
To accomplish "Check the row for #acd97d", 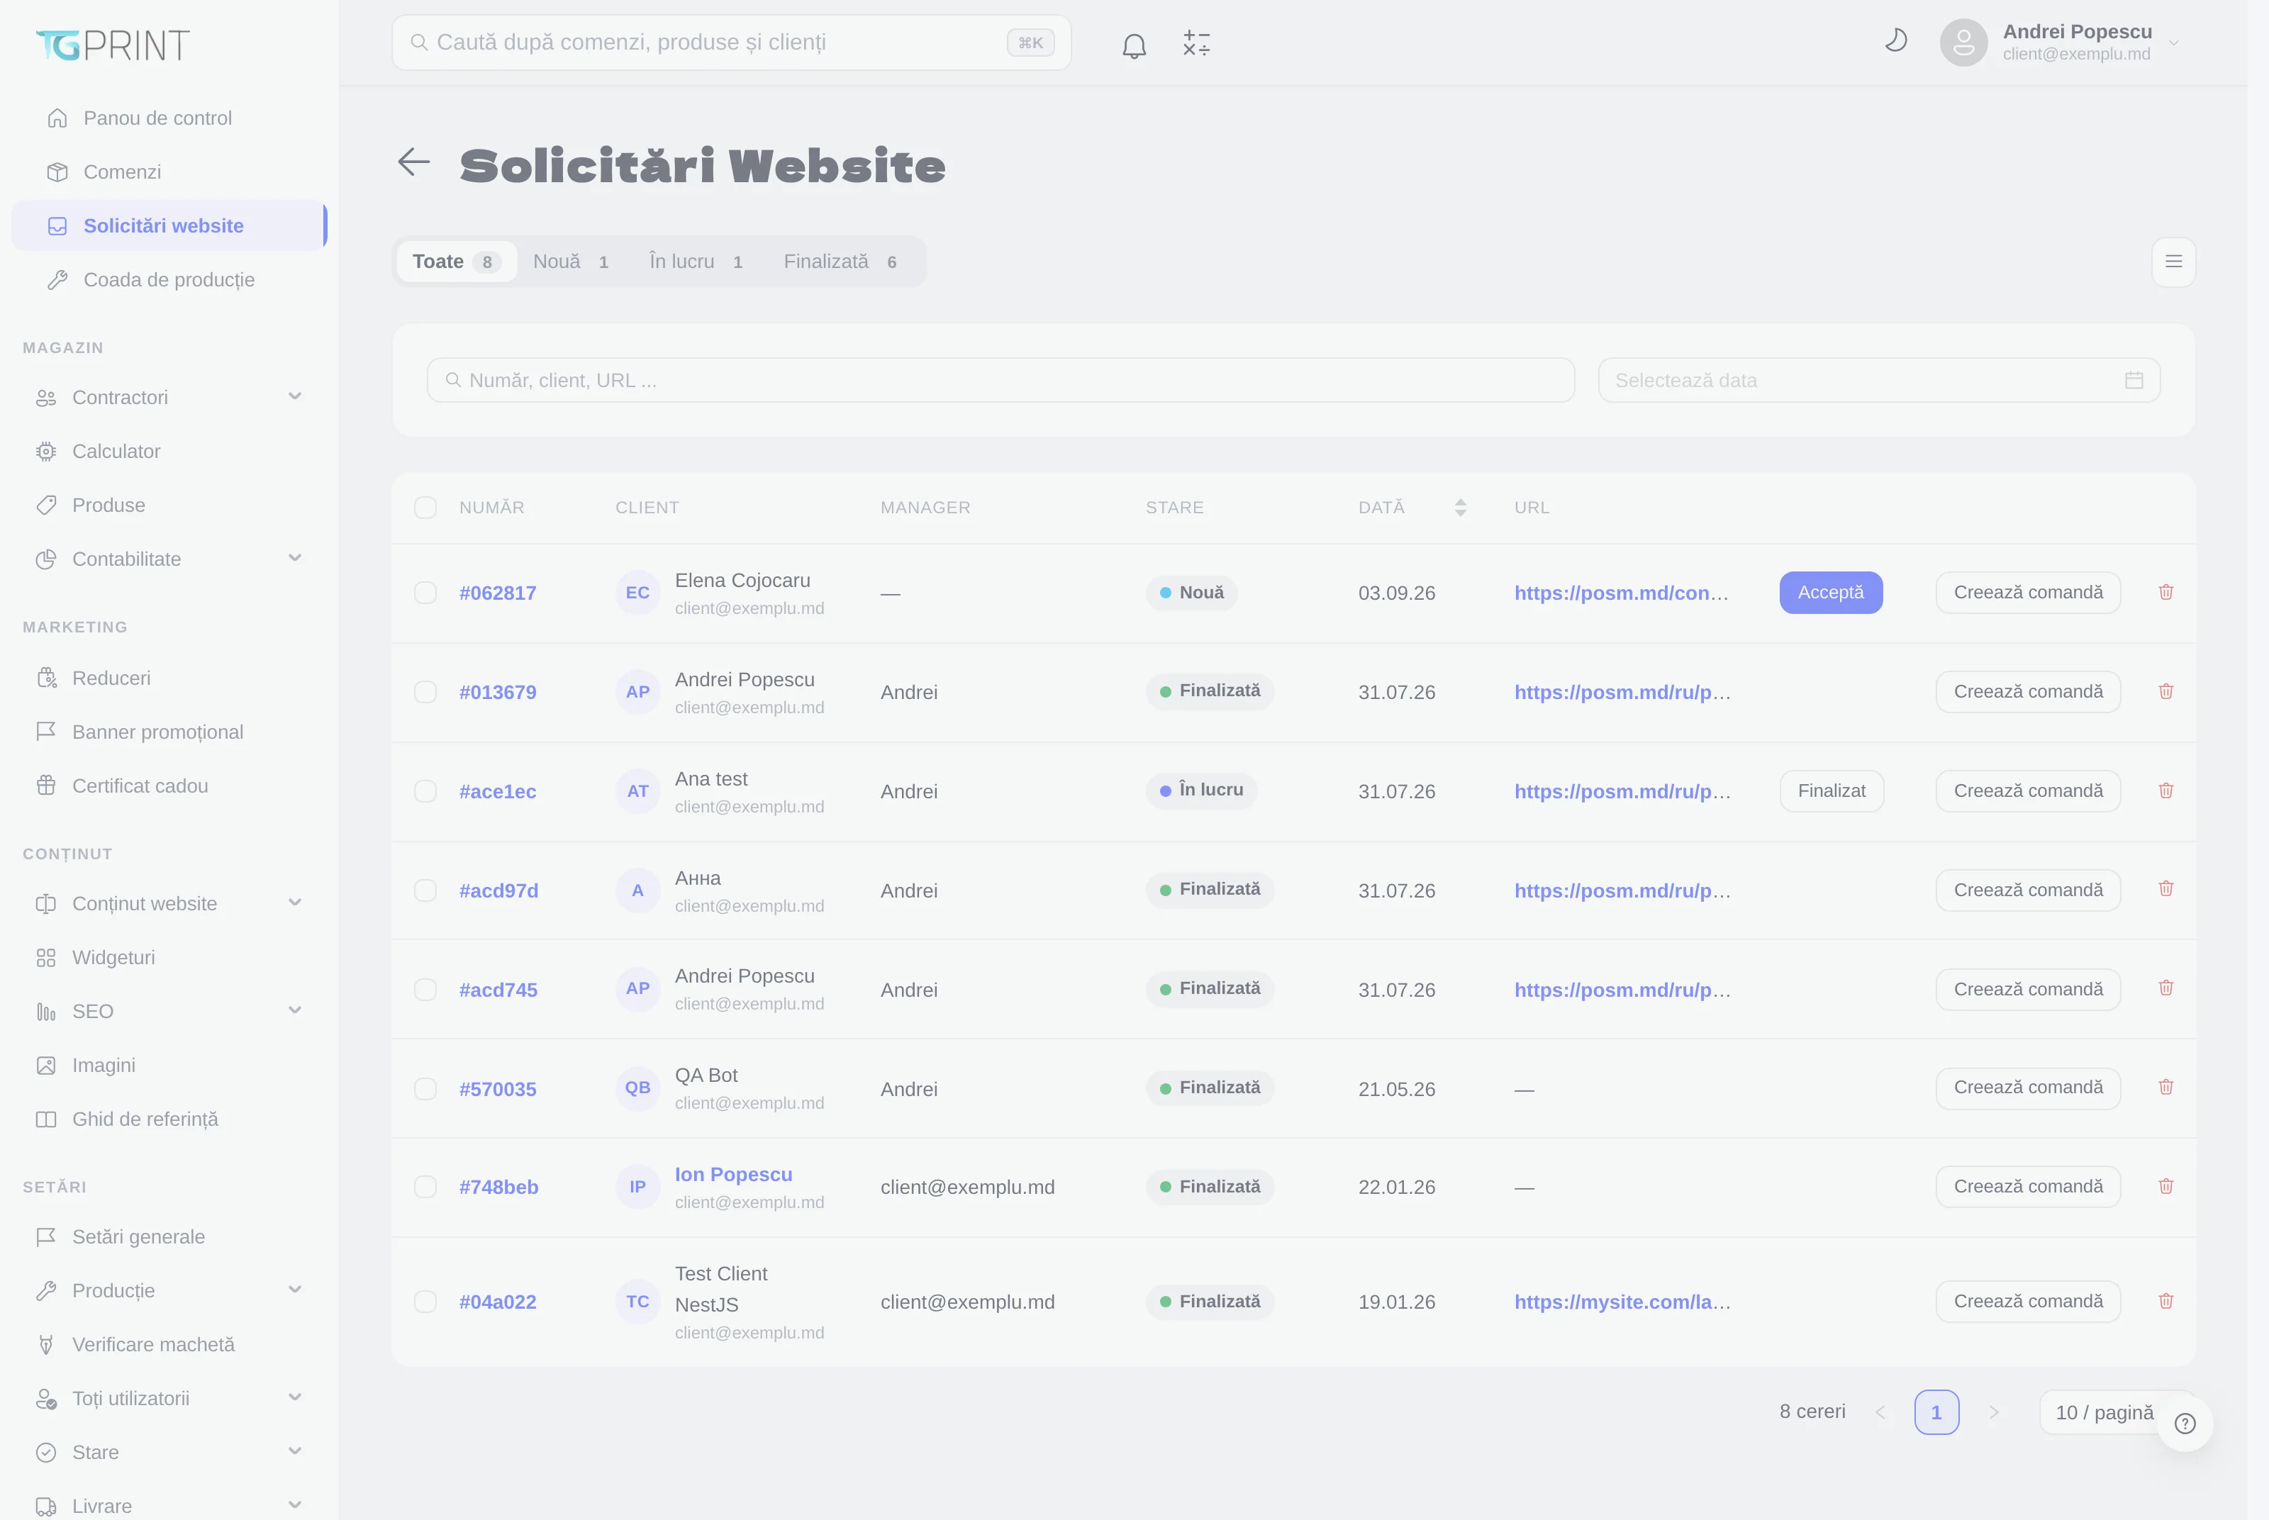I will coord(425,890).
